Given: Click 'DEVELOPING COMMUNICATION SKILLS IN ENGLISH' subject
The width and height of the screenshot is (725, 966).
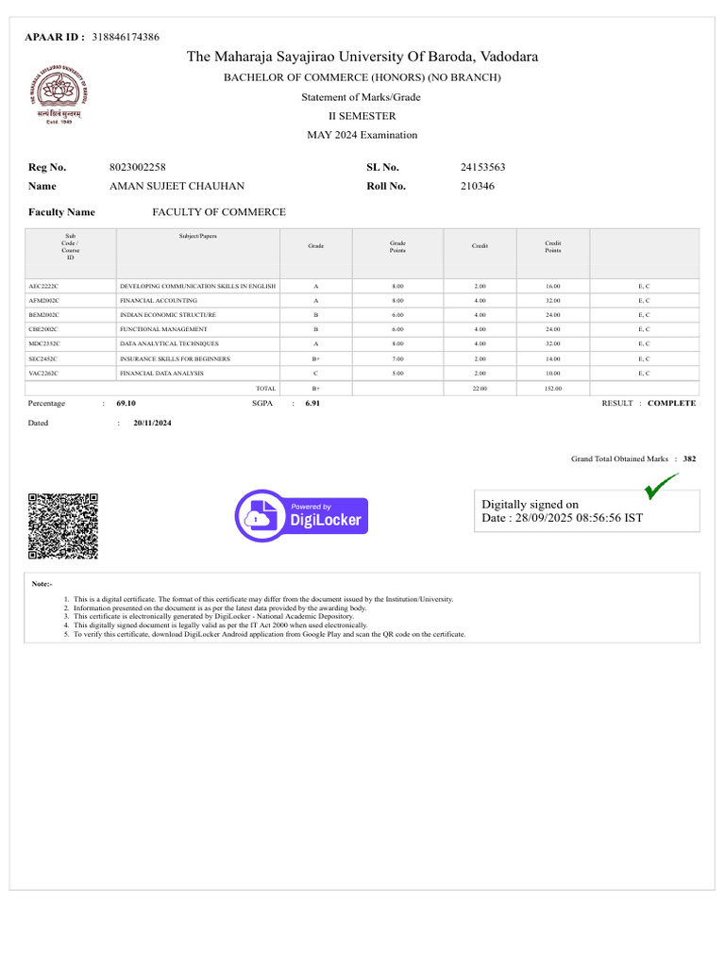Looking at the screenshot, I should click(198, 287).
